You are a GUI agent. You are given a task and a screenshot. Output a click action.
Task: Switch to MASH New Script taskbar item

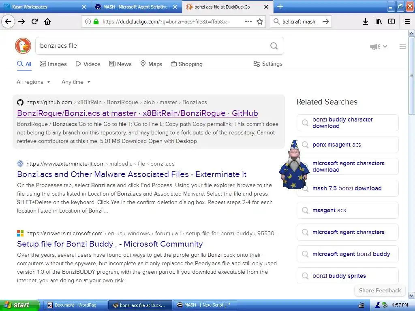click(205, 305)
